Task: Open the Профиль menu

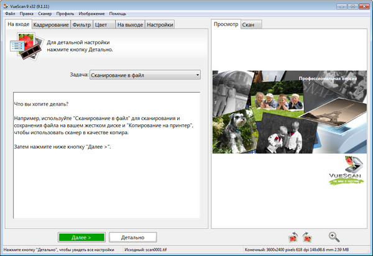Action: coord(66,13)
